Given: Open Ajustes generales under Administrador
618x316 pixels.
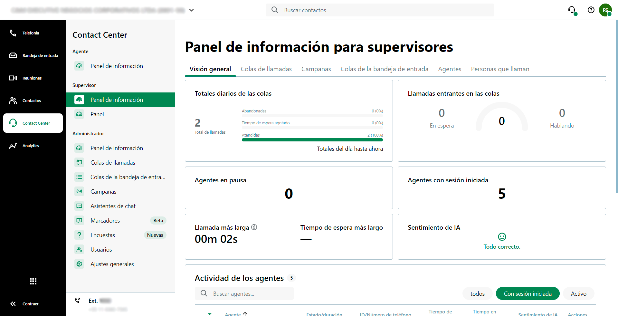Looking at the screenshot, I should pos(112,264).
